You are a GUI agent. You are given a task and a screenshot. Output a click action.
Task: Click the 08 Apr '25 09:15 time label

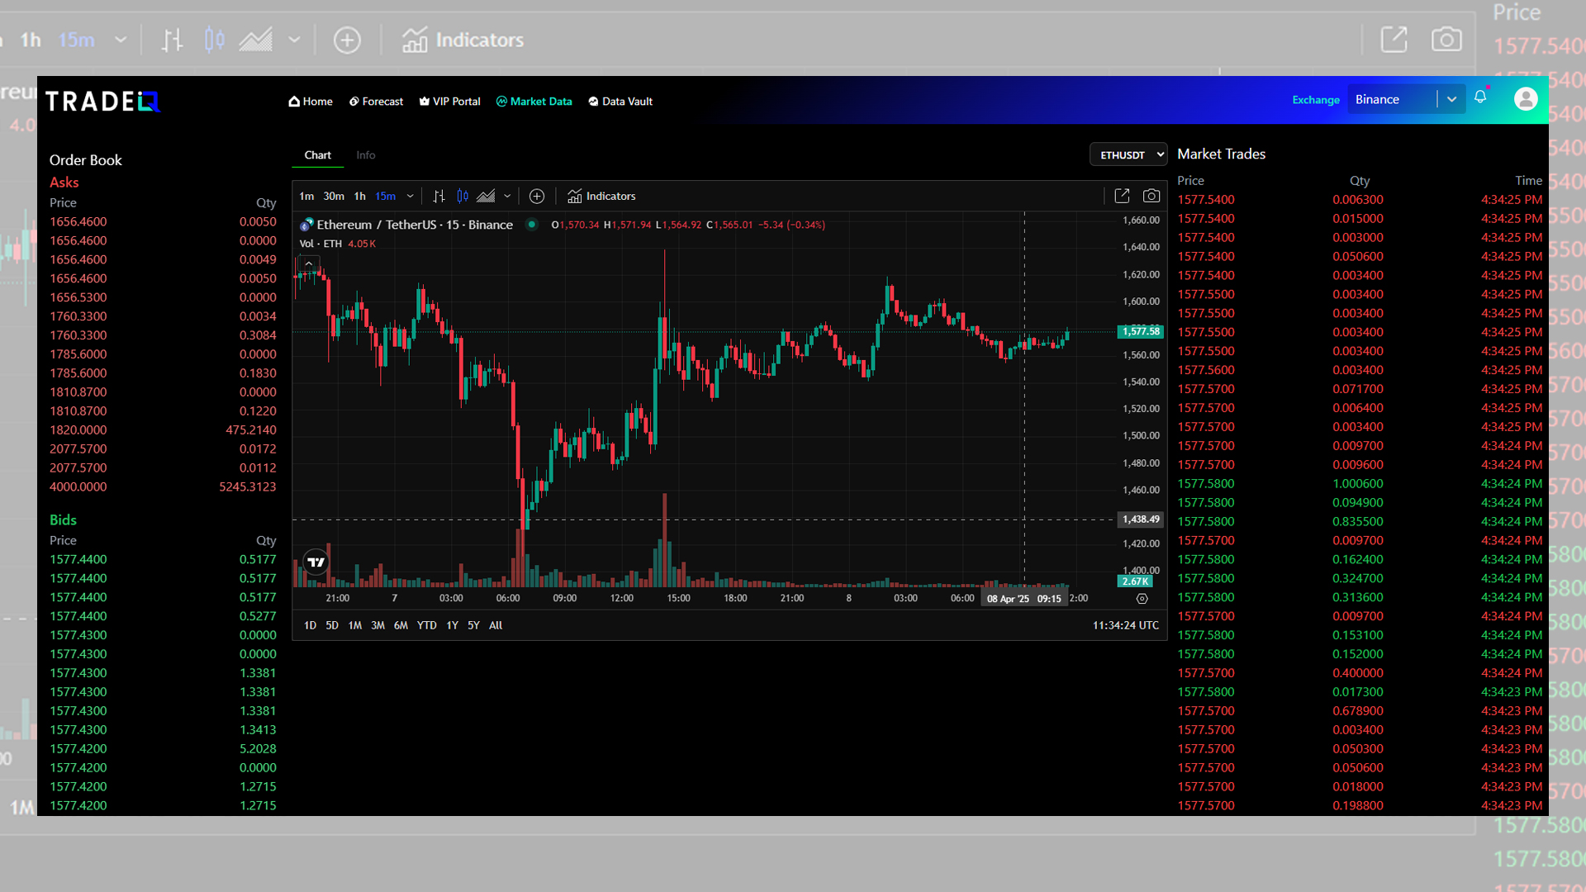click(x=1023, y=599)
